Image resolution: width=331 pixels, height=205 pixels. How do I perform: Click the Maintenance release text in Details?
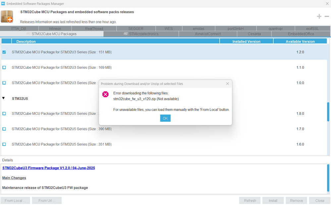coord(45,188)
